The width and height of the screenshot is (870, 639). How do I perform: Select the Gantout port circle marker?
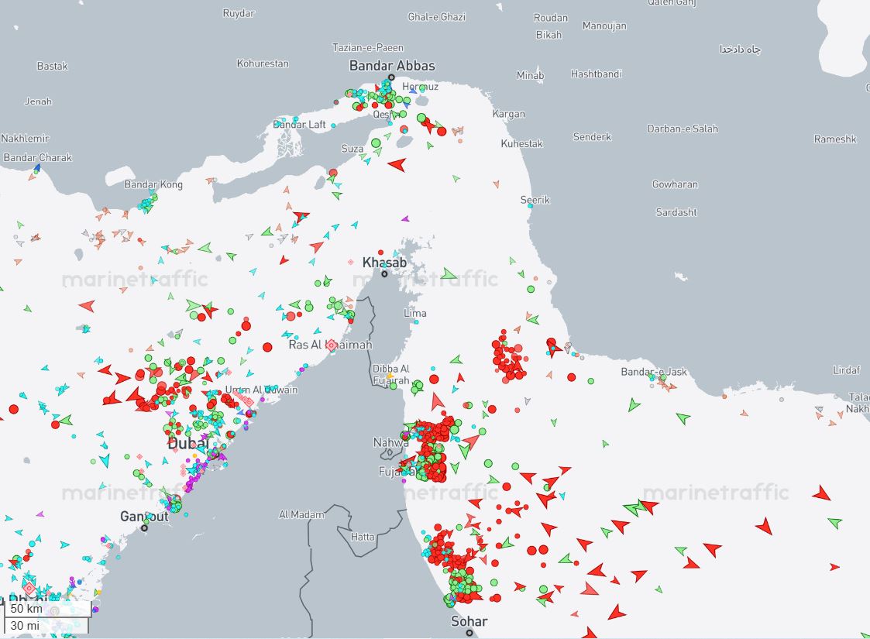pos(144,527)
